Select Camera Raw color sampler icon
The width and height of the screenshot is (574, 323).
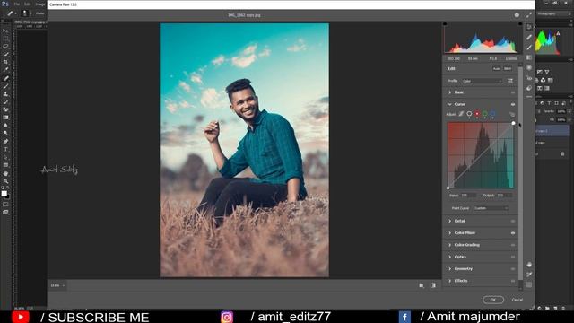[x=529, y=275]
